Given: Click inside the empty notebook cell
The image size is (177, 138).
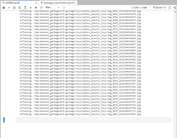Looking at the screenshot, I should pos(94,120).
